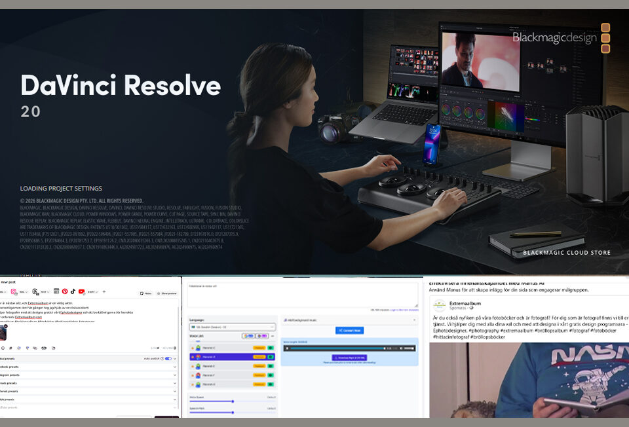Adjust the Voice Speed slider

point(233,401)
